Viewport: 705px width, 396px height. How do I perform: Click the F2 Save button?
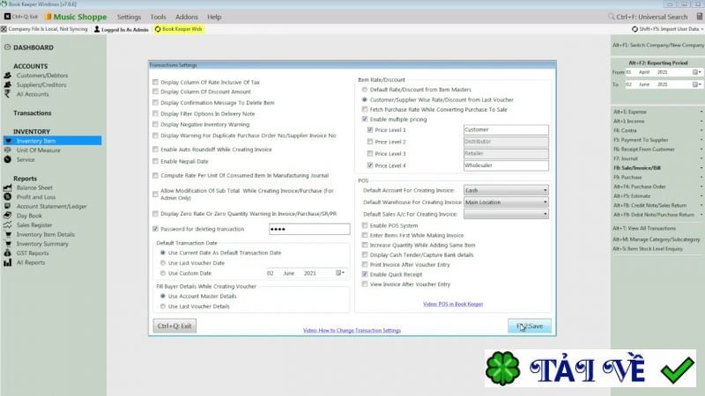click(x=530, y=326)
